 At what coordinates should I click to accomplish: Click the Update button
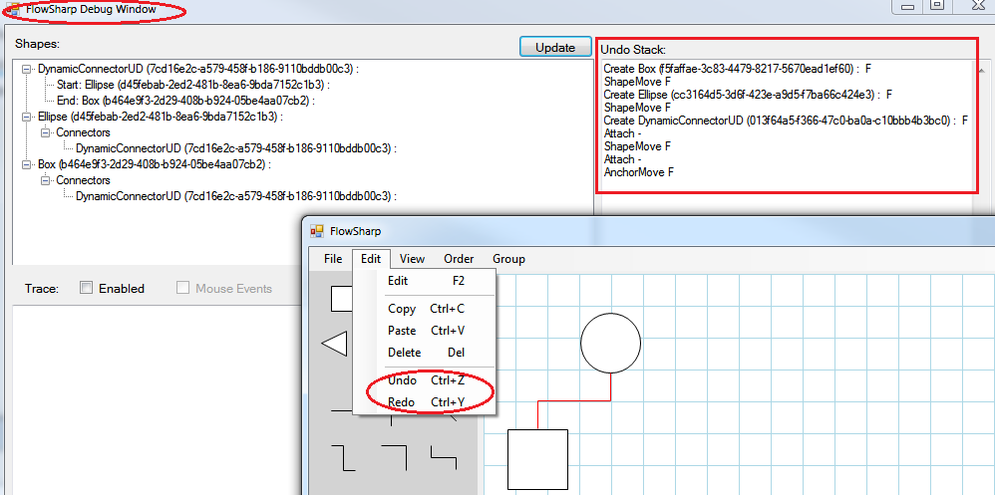(555, 48)
